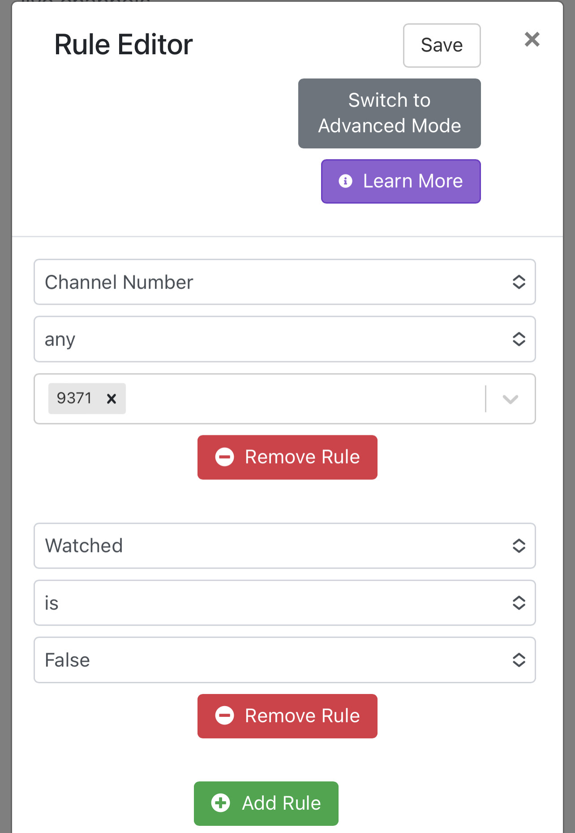Close the Rule Editor dialog

532,39
